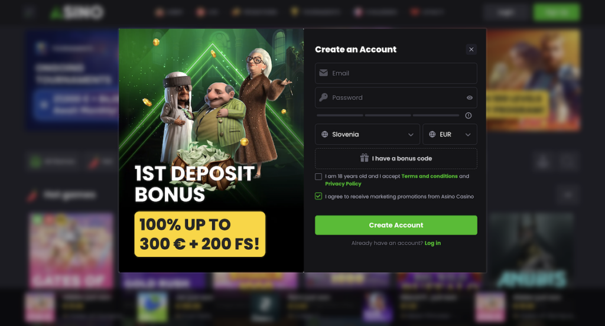This screenshot has height=326, width=605.
Task: Open the Privacy Policy link
Action: [x=343, y=184]
